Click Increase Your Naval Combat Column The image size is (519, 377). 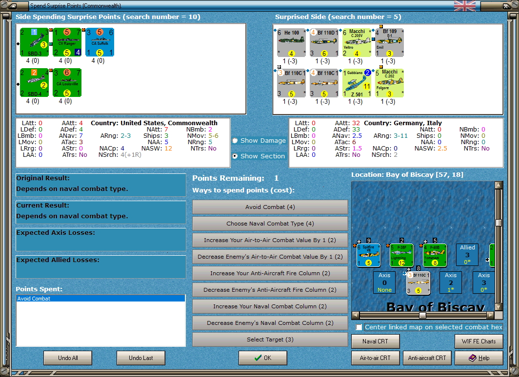coord(270,306)
